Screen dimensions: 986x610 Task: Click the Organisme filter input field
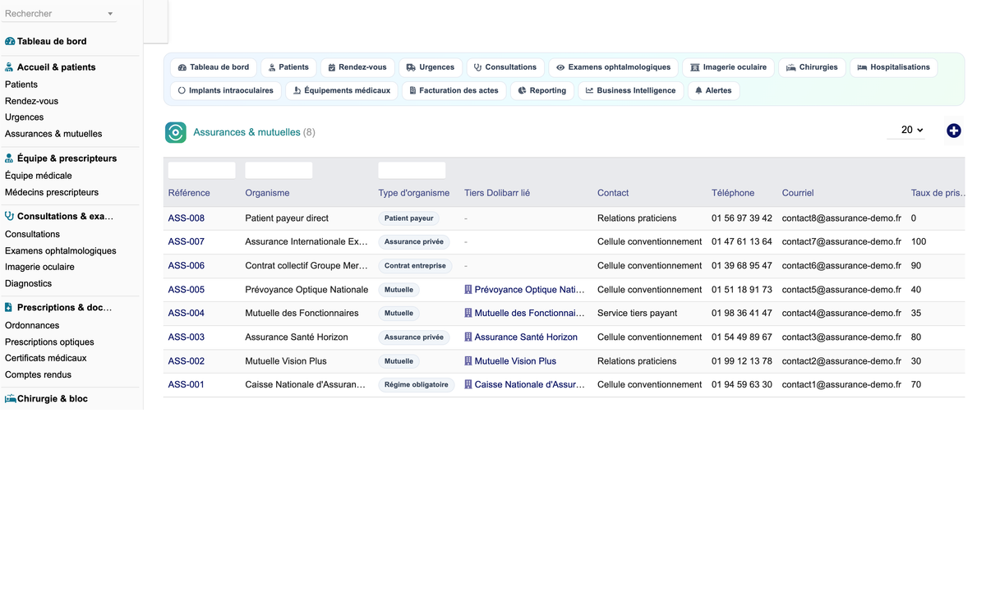tap(279, 170)
